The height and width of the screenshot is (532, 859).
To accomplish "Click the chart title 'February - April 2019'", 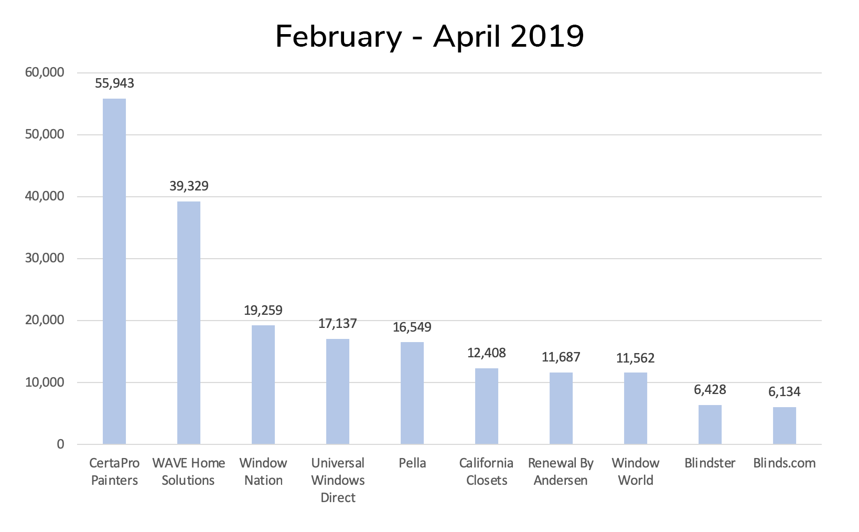I will [429, 37].
